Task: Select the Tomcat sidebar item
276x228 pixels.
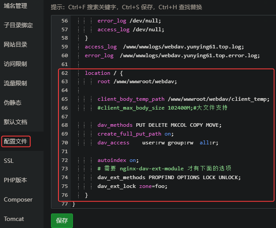Action: [15, 219]
